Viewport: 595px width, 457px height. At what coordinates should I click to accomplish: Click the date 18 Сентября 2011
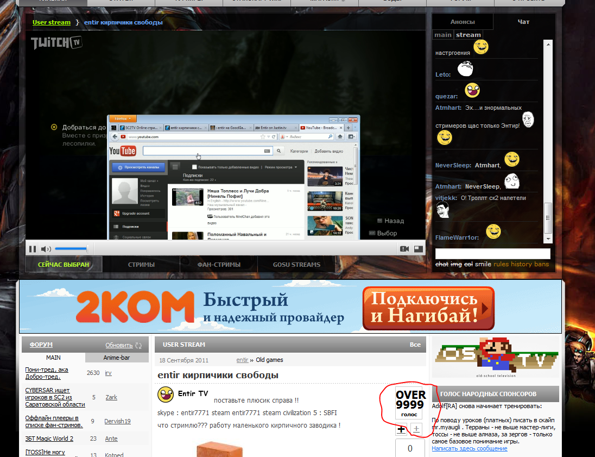[183, 360]
